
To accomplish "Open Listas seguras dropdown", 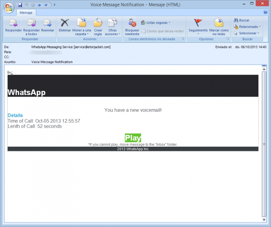I will tap(155, 23).
